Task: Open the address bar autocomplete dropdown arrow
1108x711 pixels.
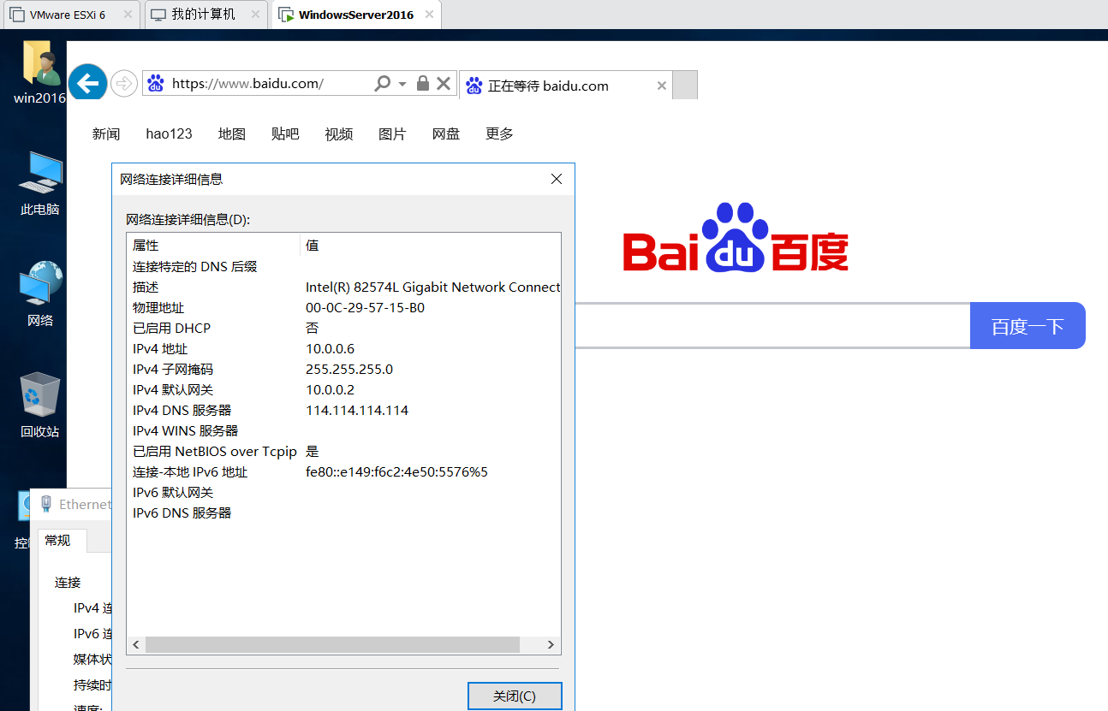Action: [x=403, y=83]
